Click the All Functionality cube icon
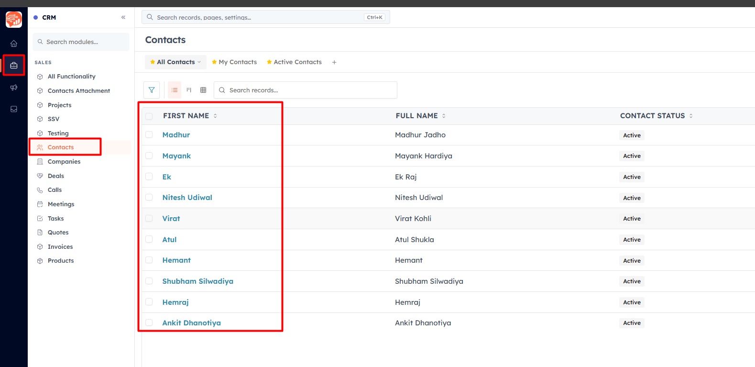The width and height of the screenshot is (755, 367). click(x=40, y=77)
